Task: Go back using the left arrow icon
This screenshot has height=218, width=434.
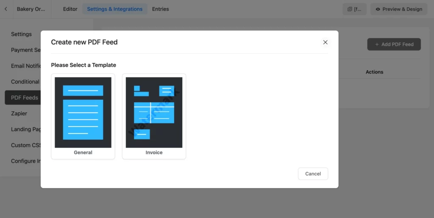Action: pyautogui.click(x=6, y=9)
